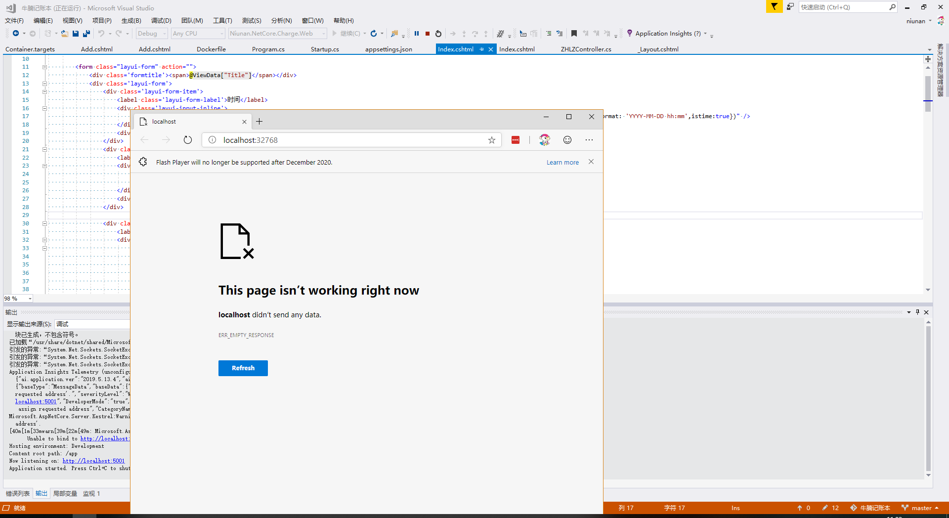The height and width of the screenshot is (518, 949).
Task: Expand the Application Insights dropdown arrow
Action: pyautogui.click(x=705, y=34)
